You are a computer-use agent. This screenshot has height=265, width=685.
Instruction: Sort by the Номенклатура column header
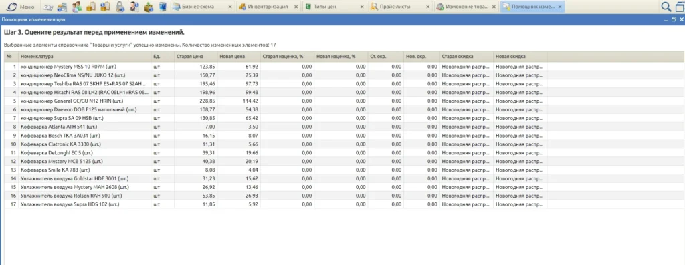85,57
